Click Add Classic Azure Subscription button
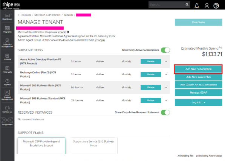 (199, 85)
